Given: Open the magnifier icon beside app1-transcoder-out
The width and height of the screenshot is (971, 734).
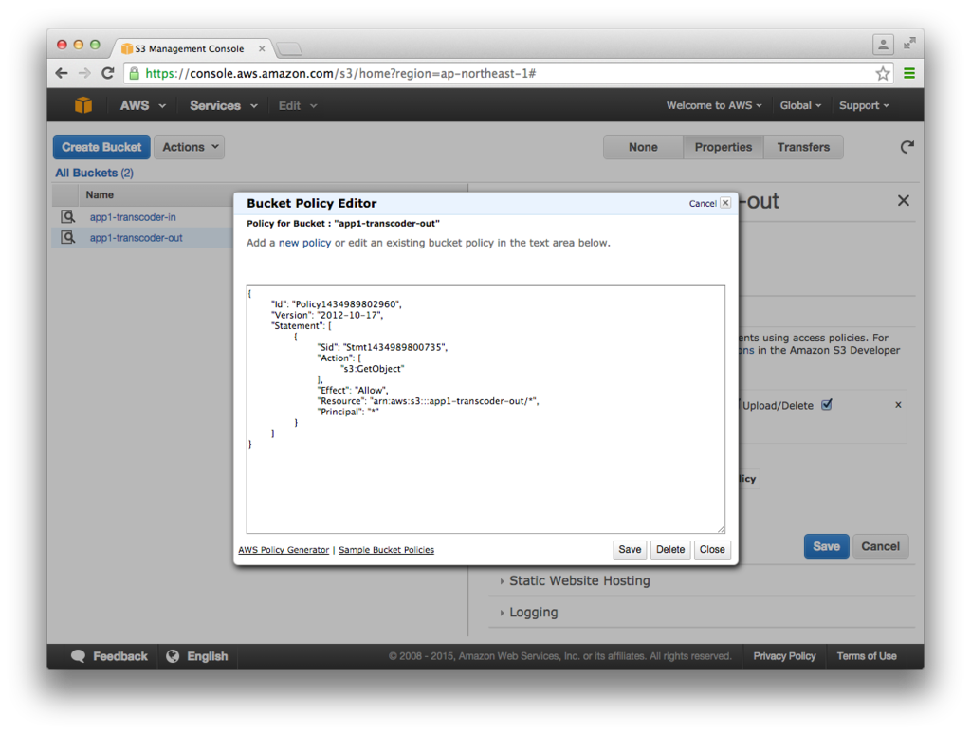Looking at the screenshot, I should point(66,238).
